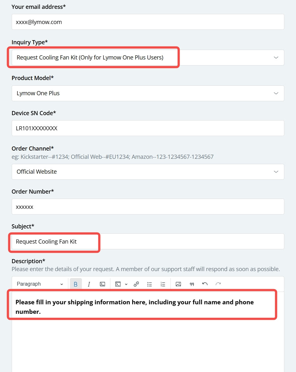The image size is (296, 372).
Task: Open the Order Channel dropdown
Action: click(x=148, y=171)
